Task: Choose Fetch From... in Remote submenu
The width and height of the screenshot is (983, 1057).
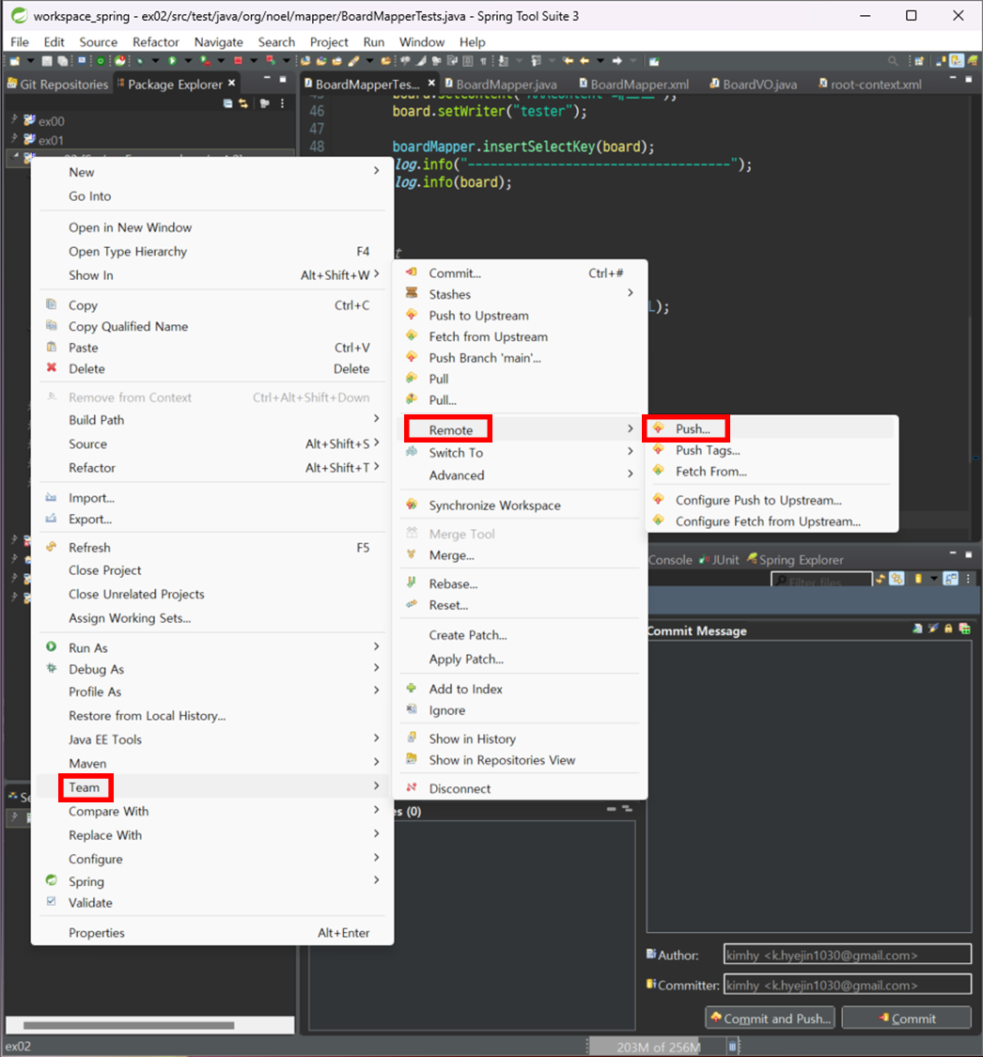Action: [772, 472]
